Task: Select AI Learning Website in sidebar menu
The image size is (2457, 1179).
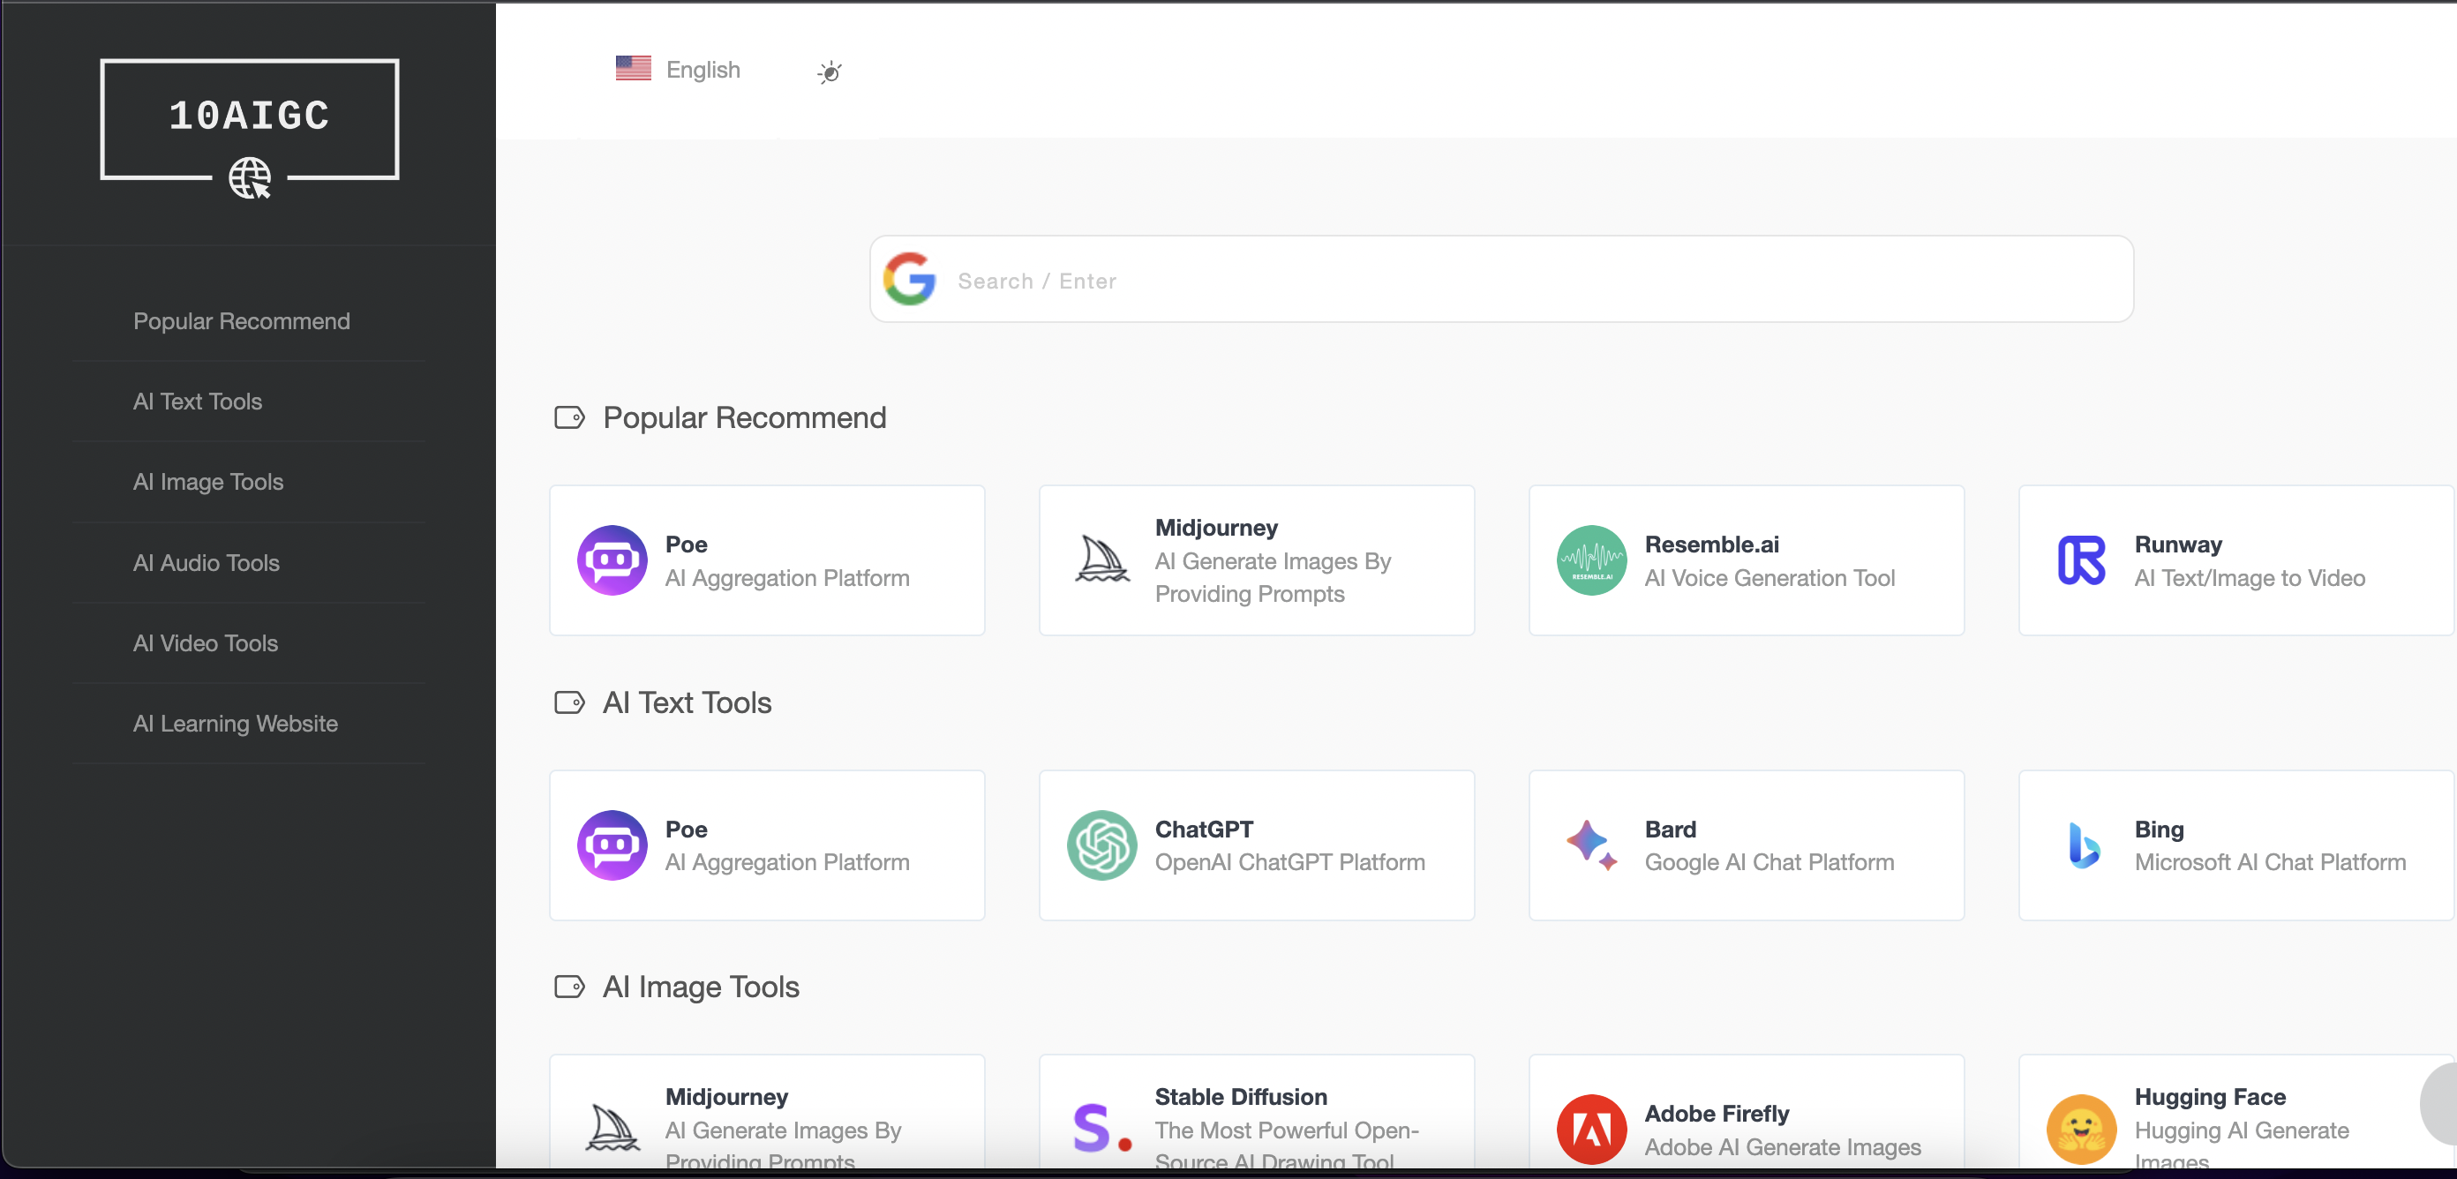Action: (x=235, y=724)
